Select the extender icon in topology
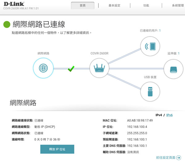The image size is (185, 162). (x=173, y=69)
